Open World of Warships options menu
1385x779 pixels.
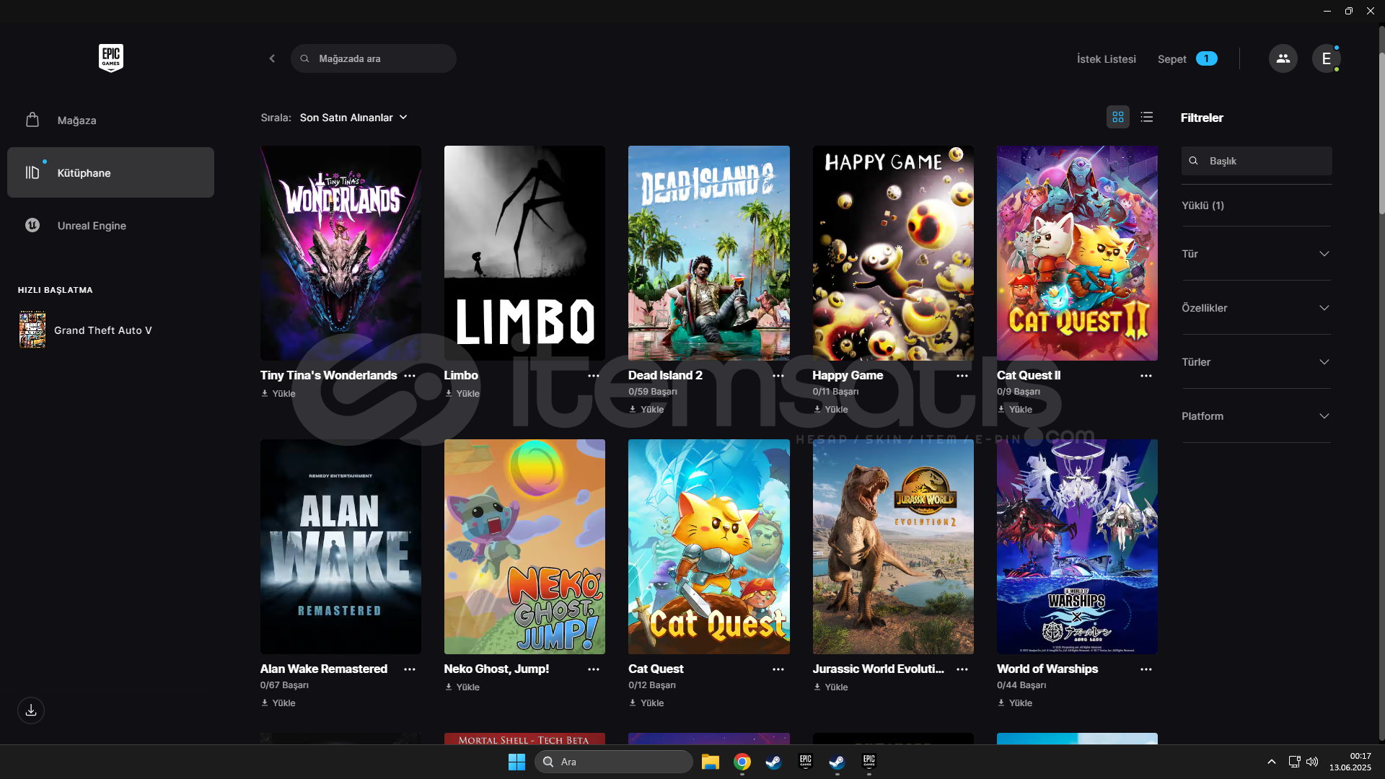pyautogui.click(x=1146, y=669)
